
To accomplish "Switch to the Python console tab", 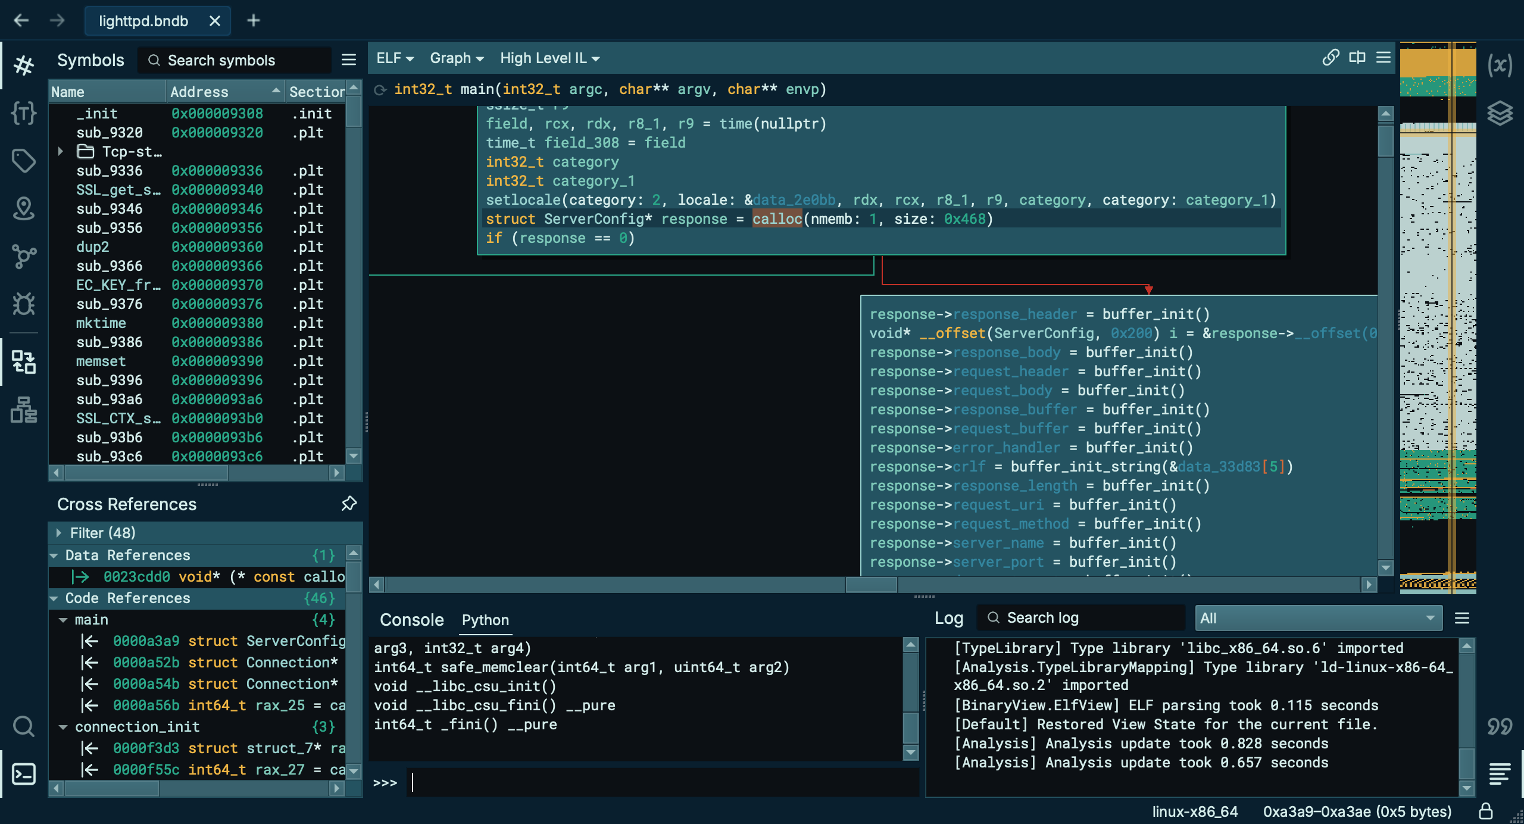I will pyautogui.click(x=485, y=620).
